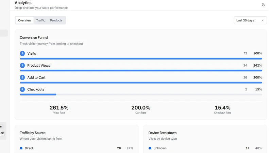Click the 100% Visits percentage
The height and width of the screenshot is (153, 272).
(x=257, y=53)
